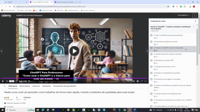
Task: Enter fullscreen mode with expand icon
Action: [x=142, y=81]
